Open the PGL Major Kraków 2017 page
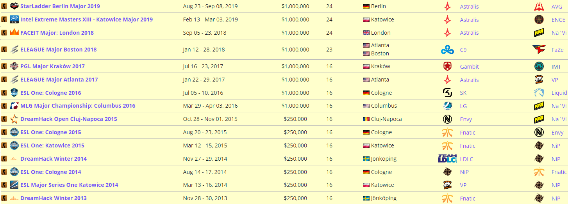Image resolution: width=568 pixels, height=204 pixels. point(52,66)
